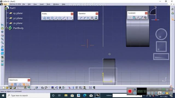Toggle Dimensional Constraints in Sketch tools
The width and height of the screenshot is (175, 98).
point(27,84)
